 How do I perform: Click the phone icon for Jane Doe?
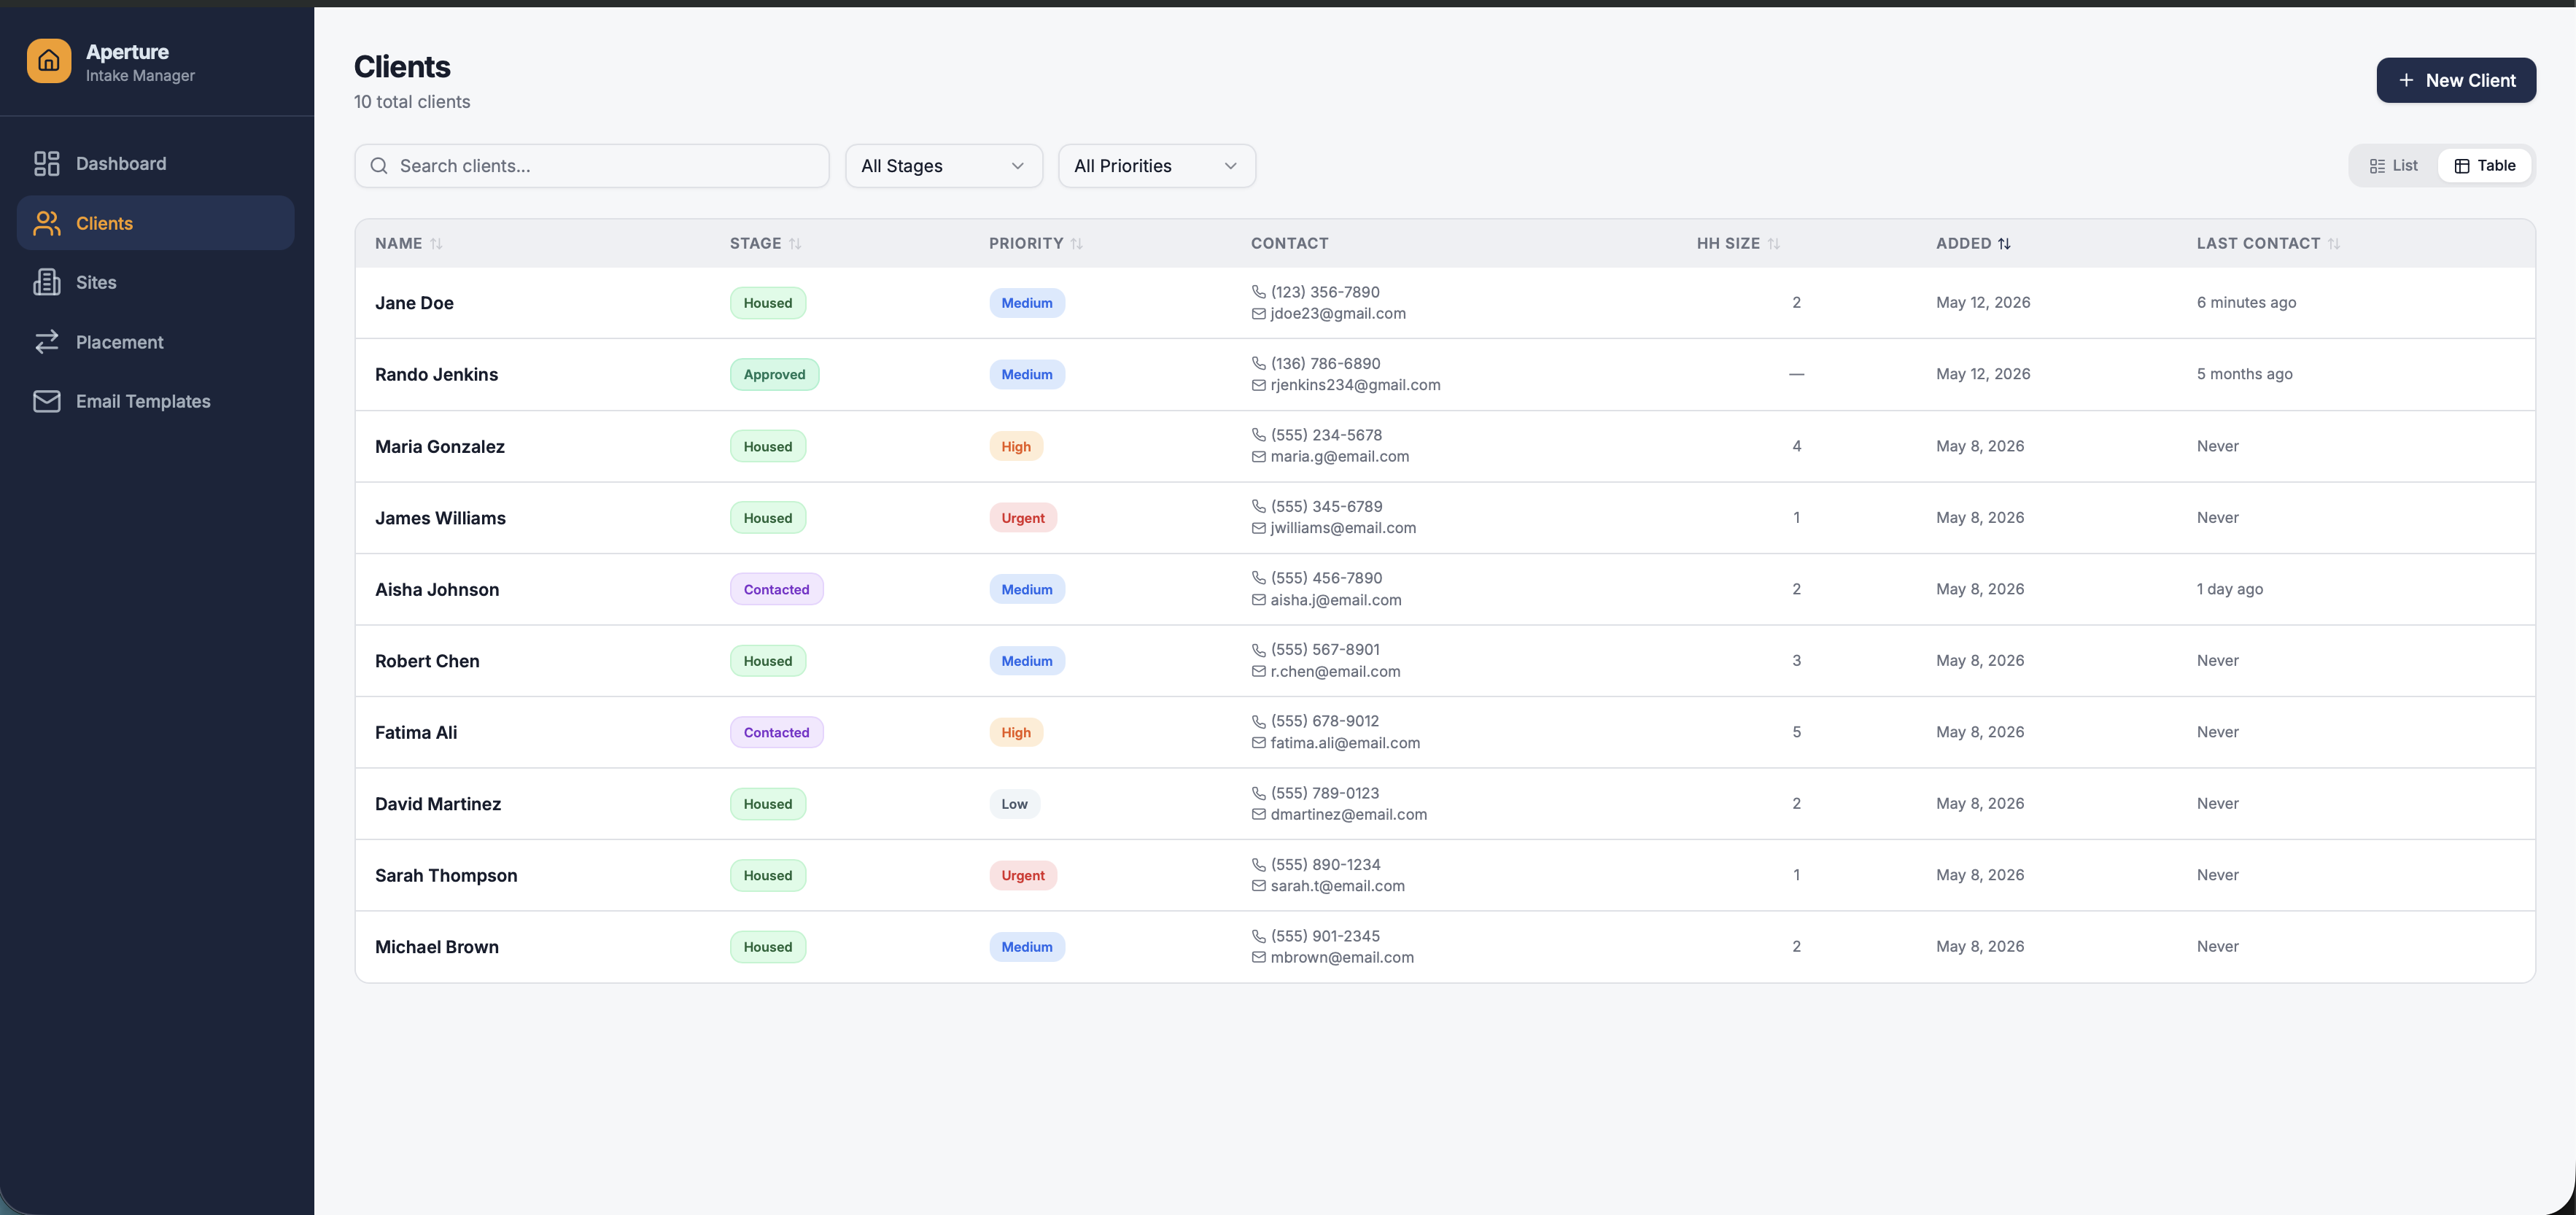tap(1259, 292)
